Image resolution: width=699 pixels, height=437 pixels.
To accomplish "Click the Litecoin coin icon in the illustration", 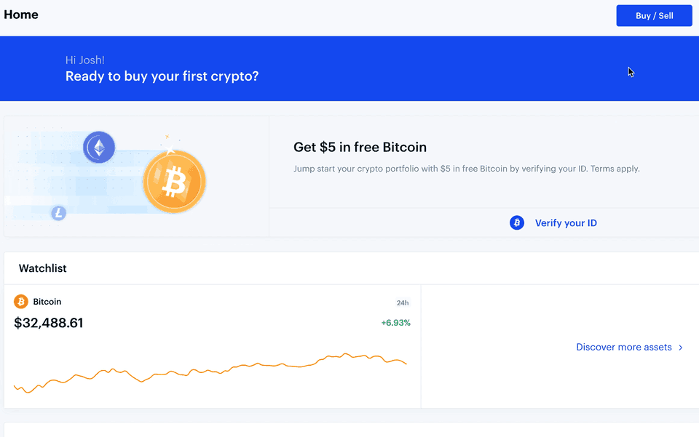I will (58, 213).
